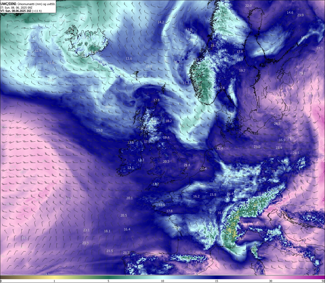Click the 23.0 value label

click(257, 147)
